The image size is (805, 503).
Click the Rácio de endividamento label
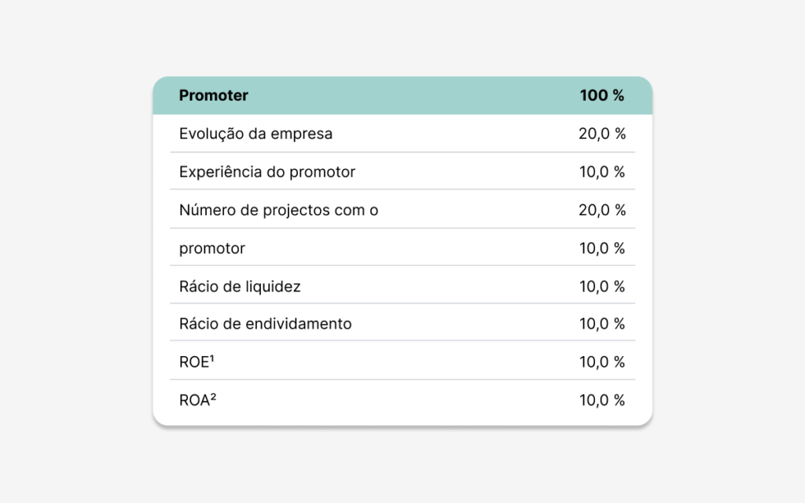click(266, 324)
